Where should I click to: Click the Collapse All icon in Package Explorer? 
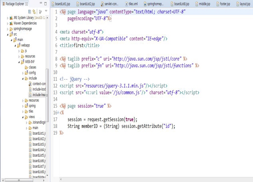[30, 11]
